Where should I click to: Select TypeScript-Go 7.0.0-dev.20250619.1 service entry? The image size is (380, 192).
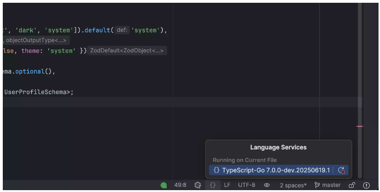click(x=279, y=170)
